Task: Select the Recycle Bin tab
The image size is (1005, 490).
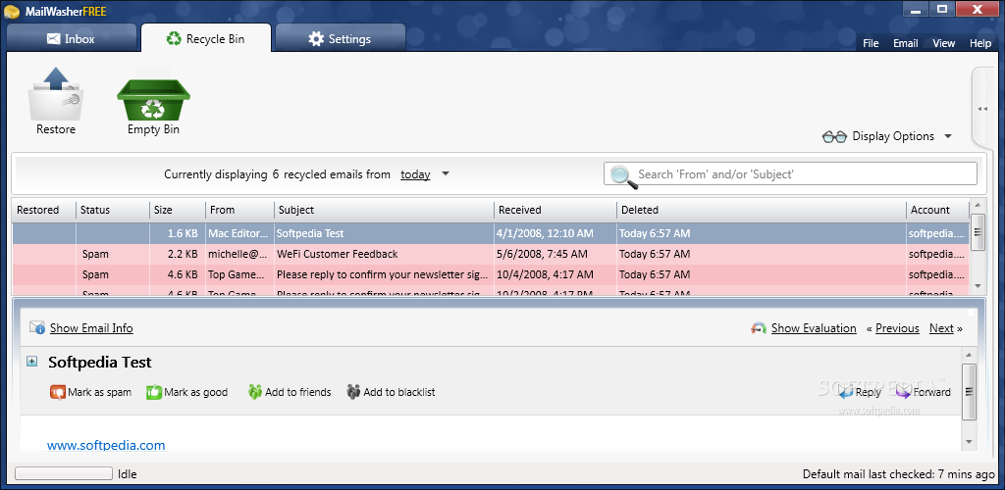Action: [206, 38]
